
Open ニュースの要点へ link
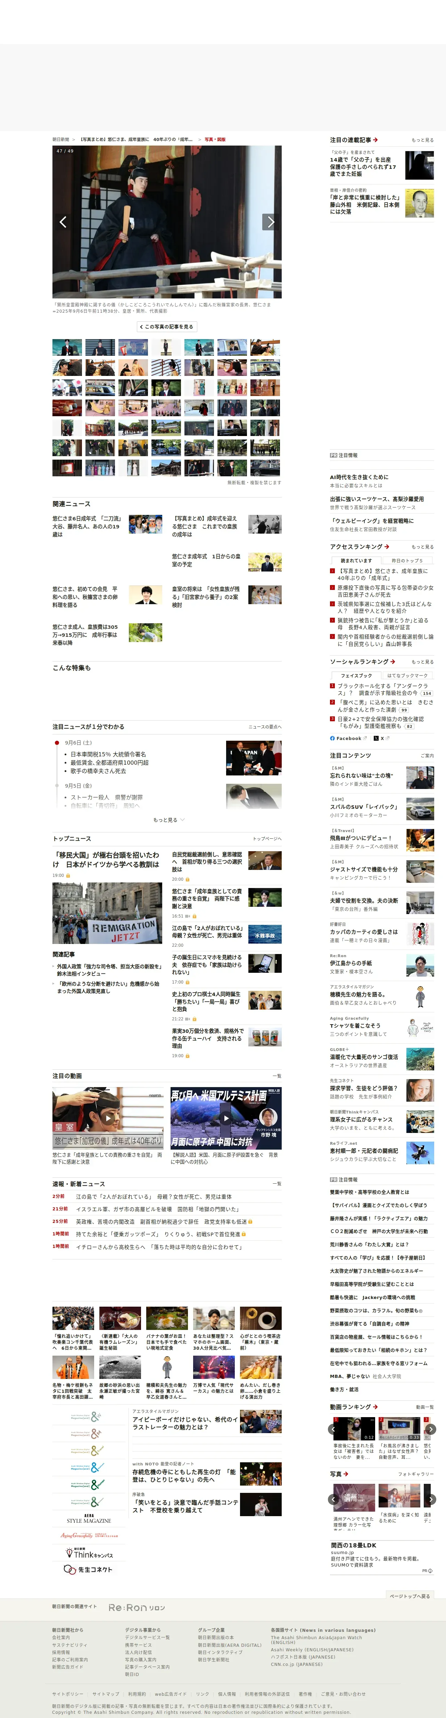click(x=265, y=727)
